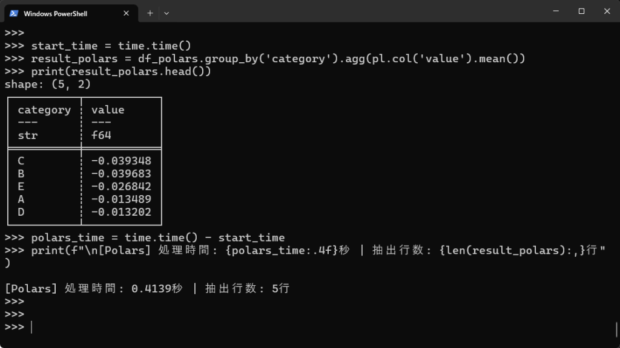The width and height of the screenshot is (620, 348).
Task: Click the 'category' column header in table
Action: 44,110
